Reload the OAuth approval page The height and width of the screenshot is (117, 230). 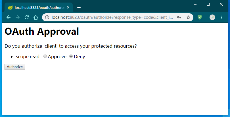[x=27, y=17]
